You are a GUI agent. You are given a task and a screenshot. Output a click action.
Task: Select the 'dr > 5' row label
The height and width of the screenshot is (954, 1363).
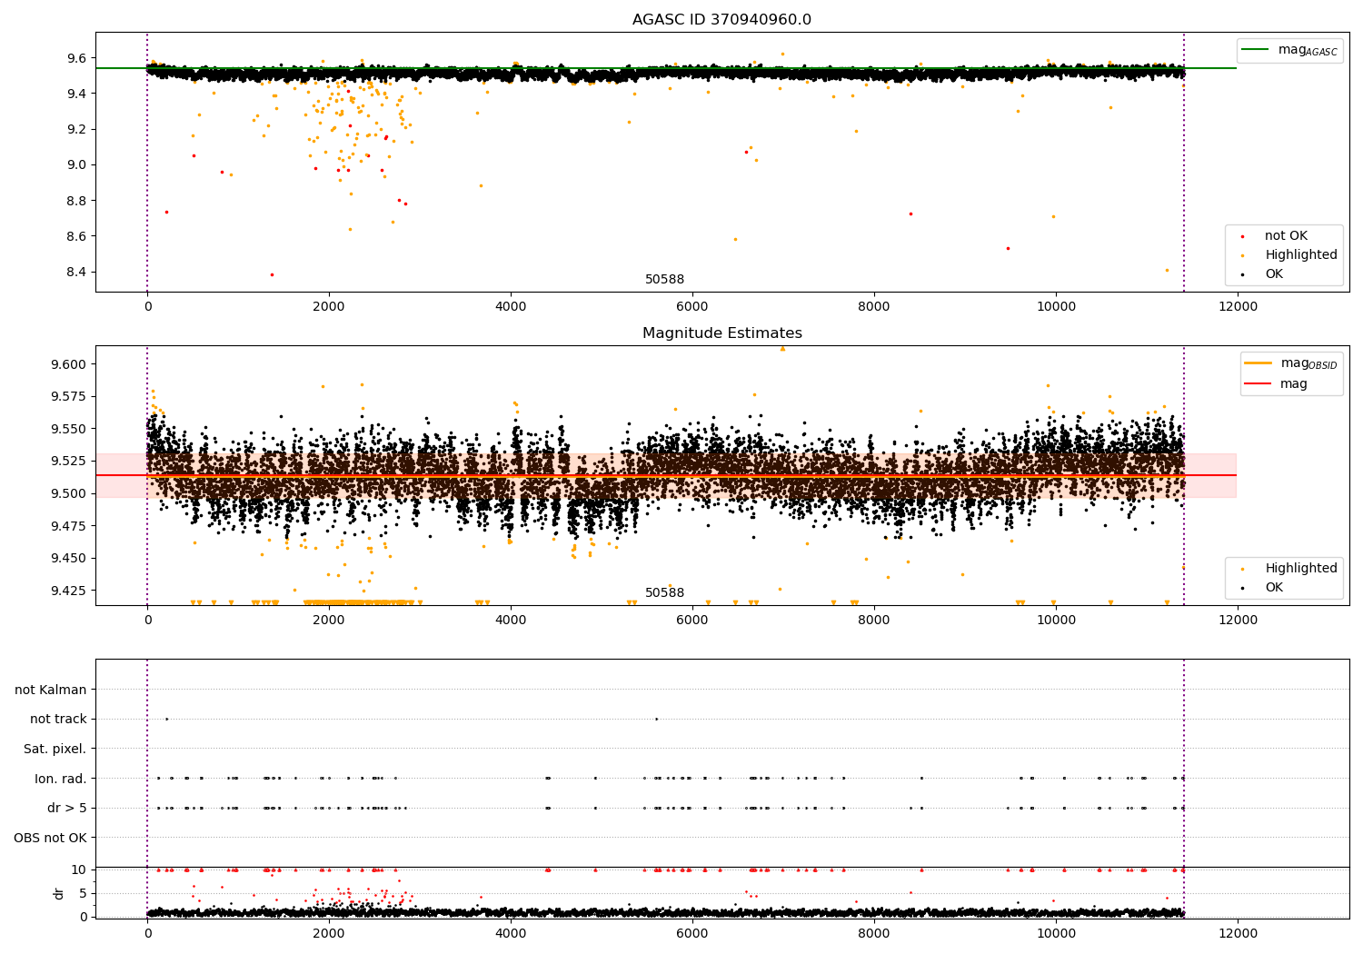67,808
